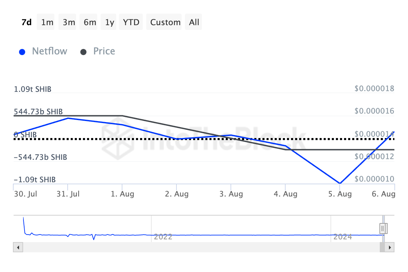Switch to the 1m time range
408x272 pixels.
tap(47, 22)
